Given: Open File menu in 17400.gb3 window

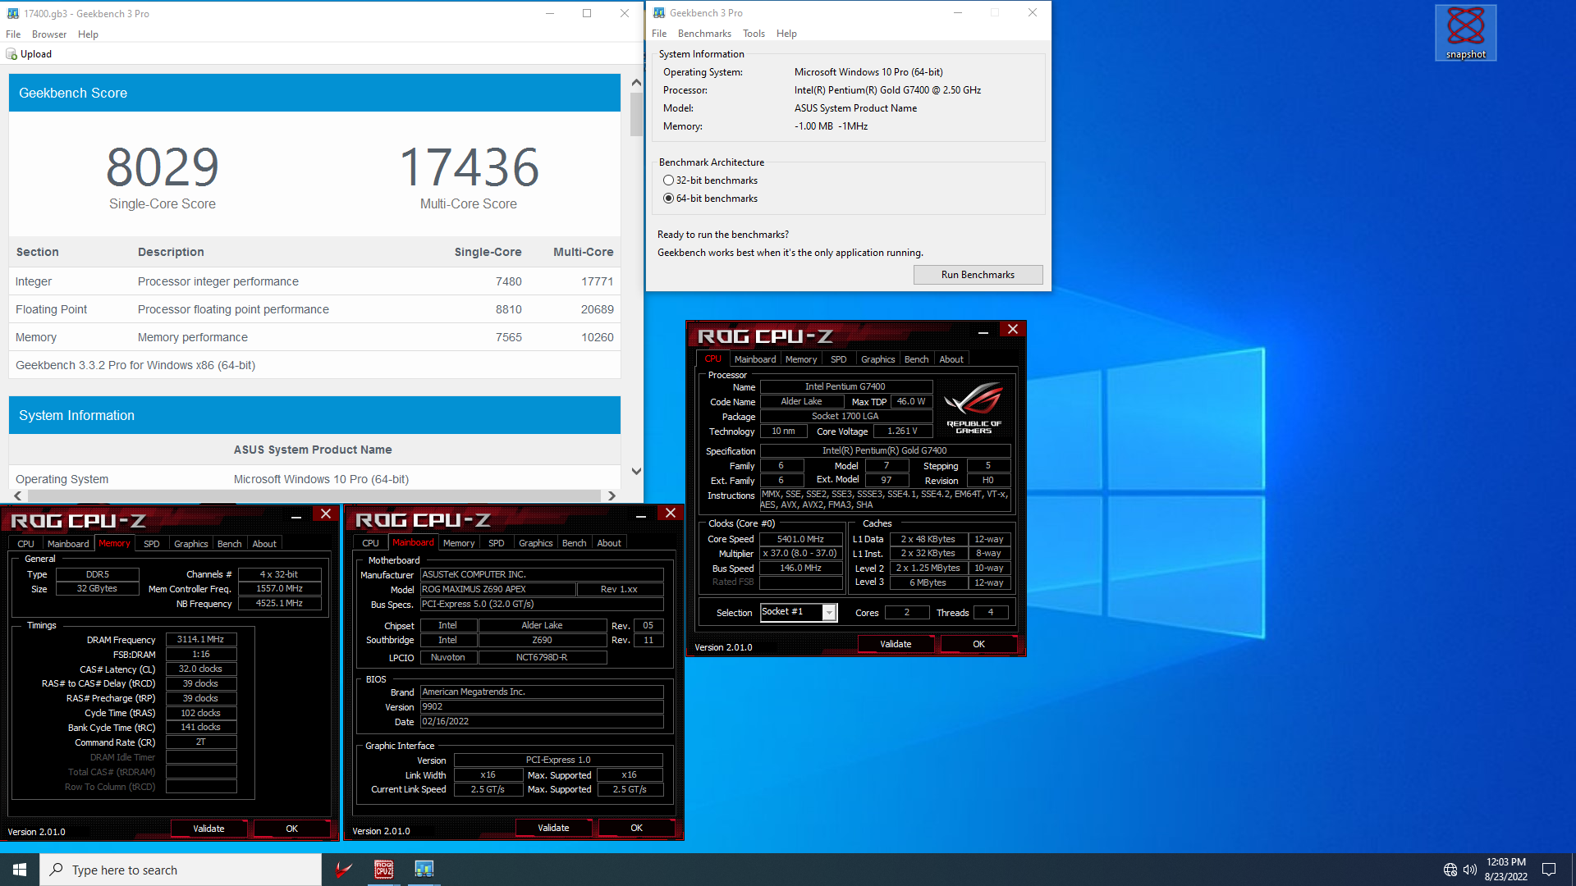Looking at the screenshot, I should point(13,34).
